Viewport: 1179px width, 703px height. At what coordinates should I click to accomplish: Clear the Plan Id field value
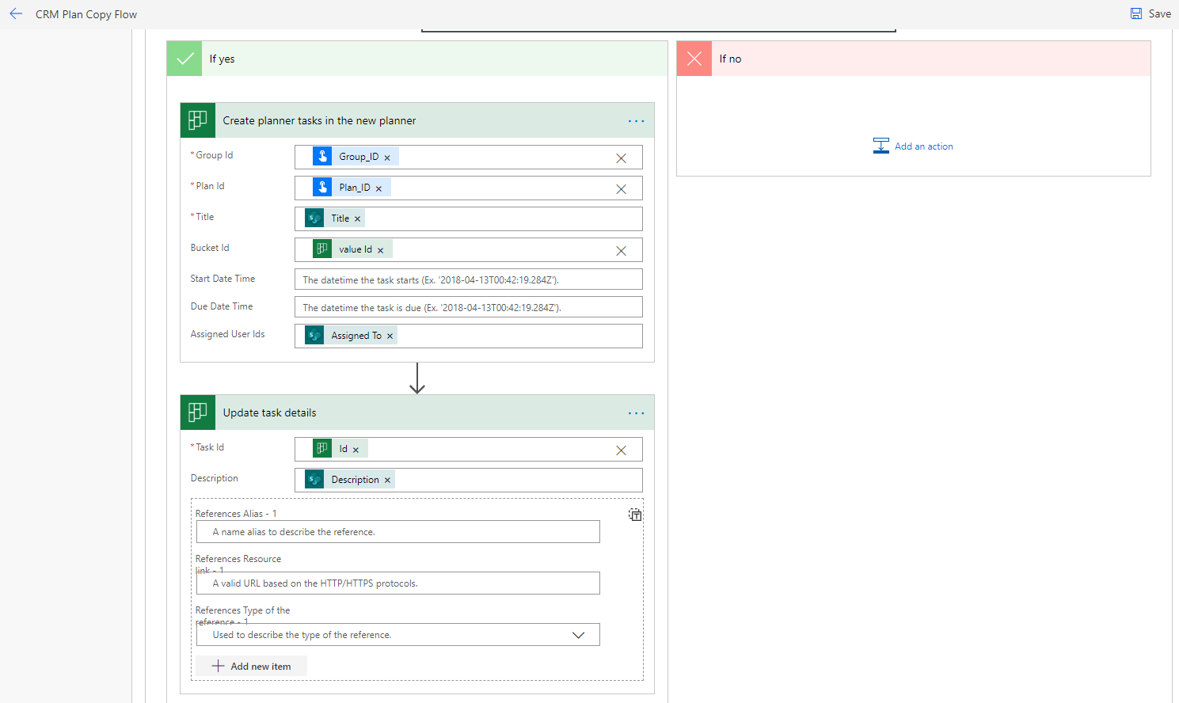[x=621, y=189]
